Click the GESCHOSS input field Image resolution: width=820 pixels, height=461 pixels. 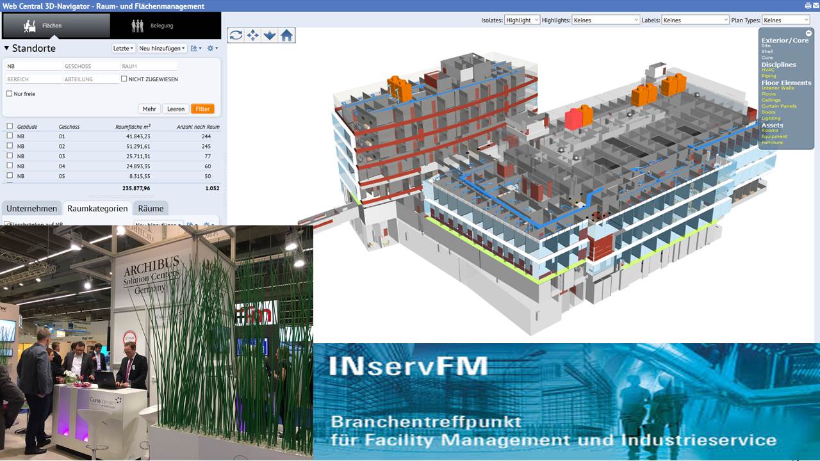tap(91, 66)
